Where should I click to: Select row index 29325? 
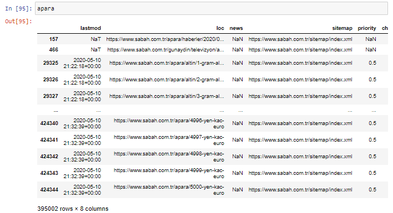pos(51,63)
